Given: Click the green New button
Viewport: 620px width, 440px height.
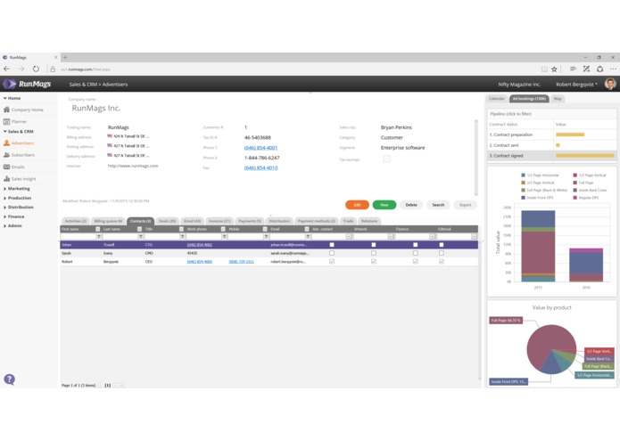Looking at the screenshot, I should tap(384, 205).
